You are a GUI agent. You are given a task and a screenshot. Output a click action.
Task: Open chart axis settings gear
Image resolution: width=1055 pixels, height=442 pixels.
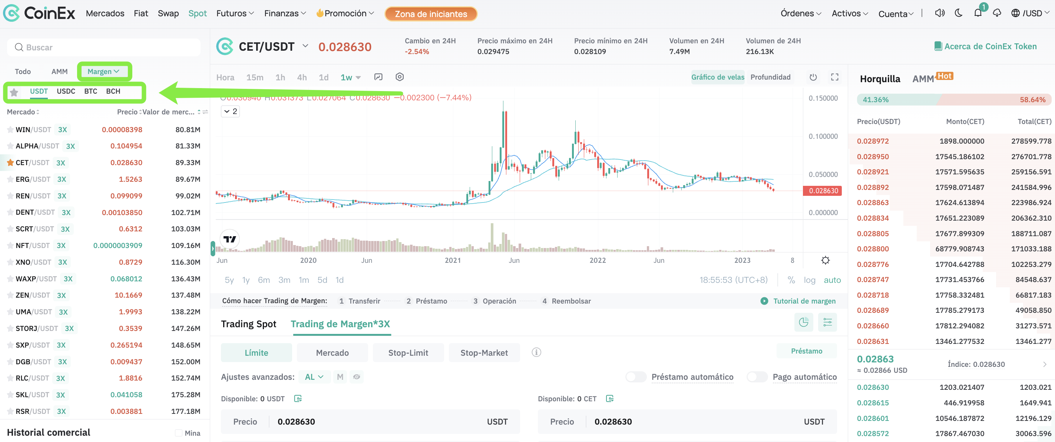[826, 260]
